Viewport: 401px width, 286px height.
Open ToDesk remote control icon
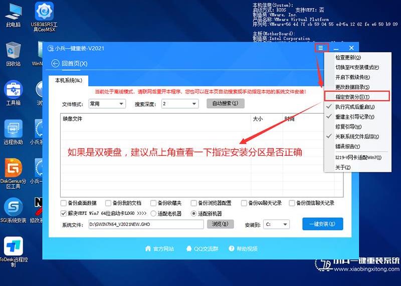coord(13,250)
